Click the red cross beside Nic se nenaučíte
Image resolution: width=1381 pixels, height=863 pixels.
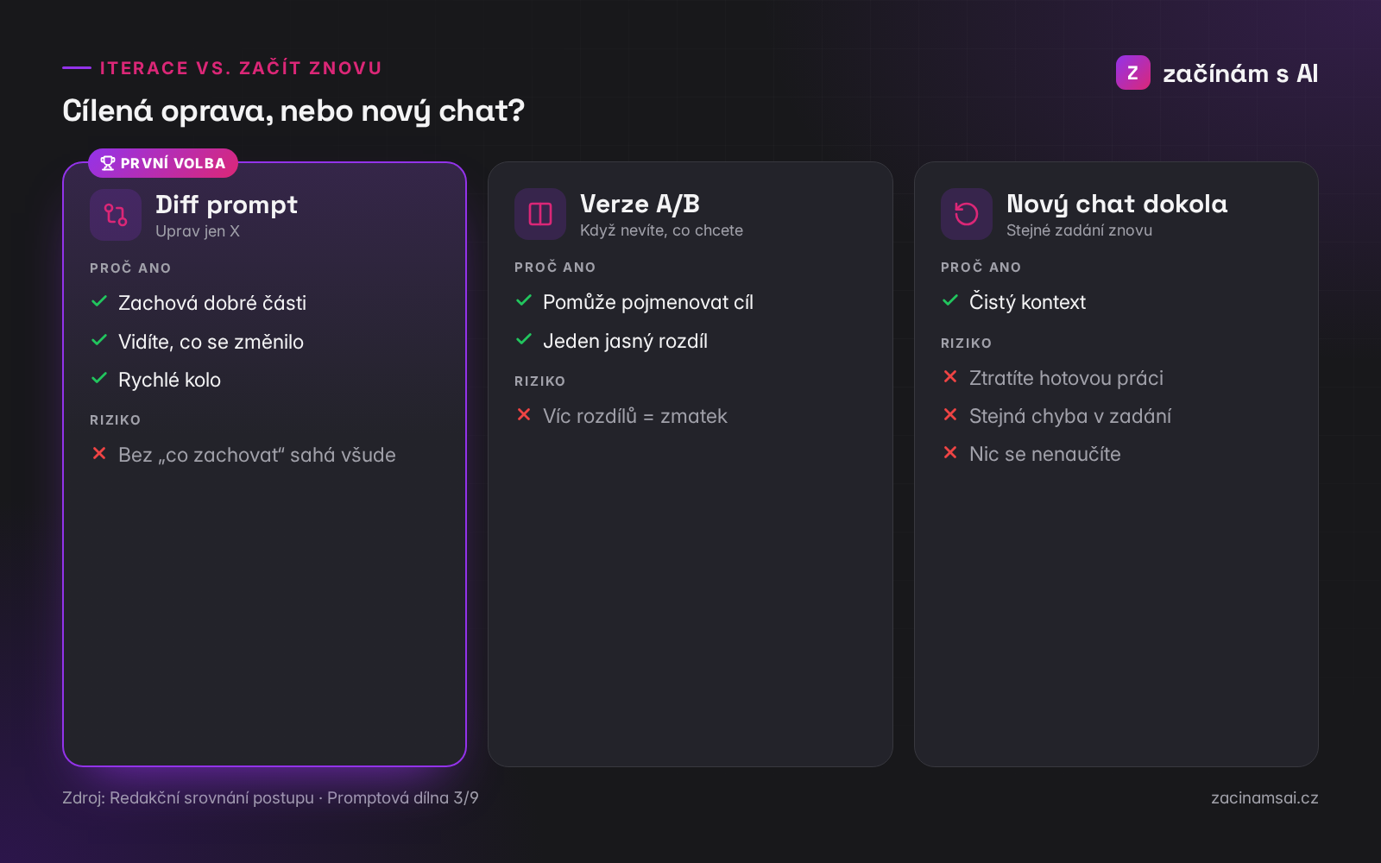pos(950,452)
